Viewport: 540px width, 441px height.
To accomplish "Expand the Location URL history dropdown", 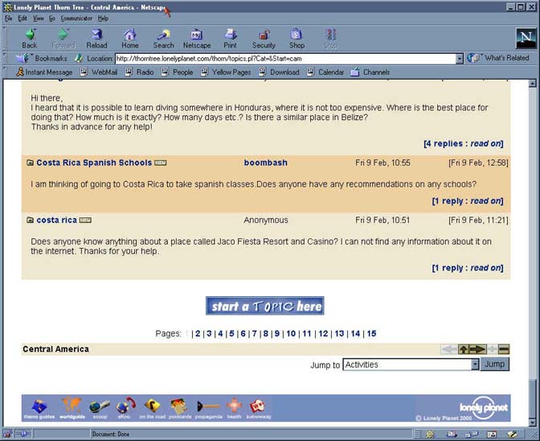I will tap(460, 59).
